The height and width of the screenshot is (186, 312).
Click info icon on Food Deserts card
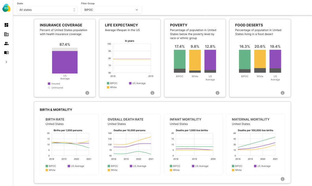point(282,93)
